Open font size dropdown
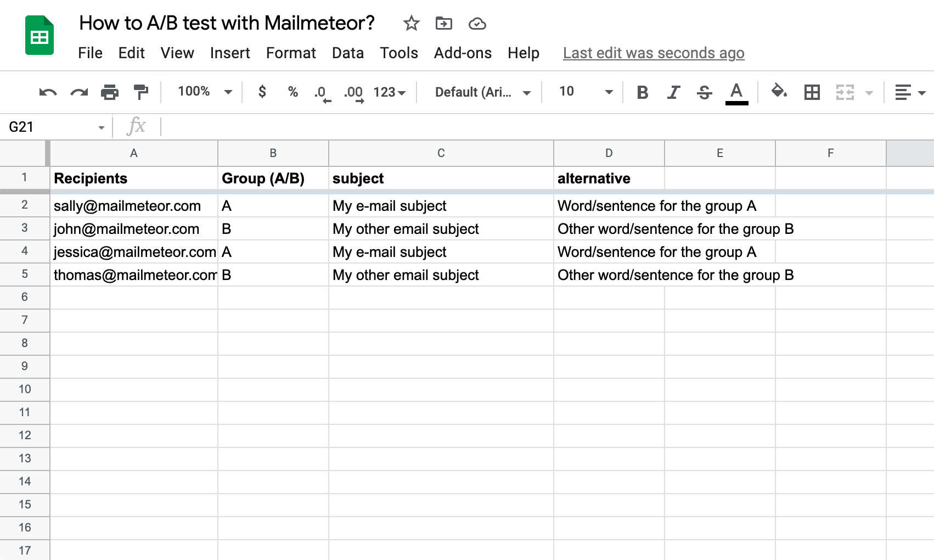Viewport: 934px width, 560px height. (586, 92)
